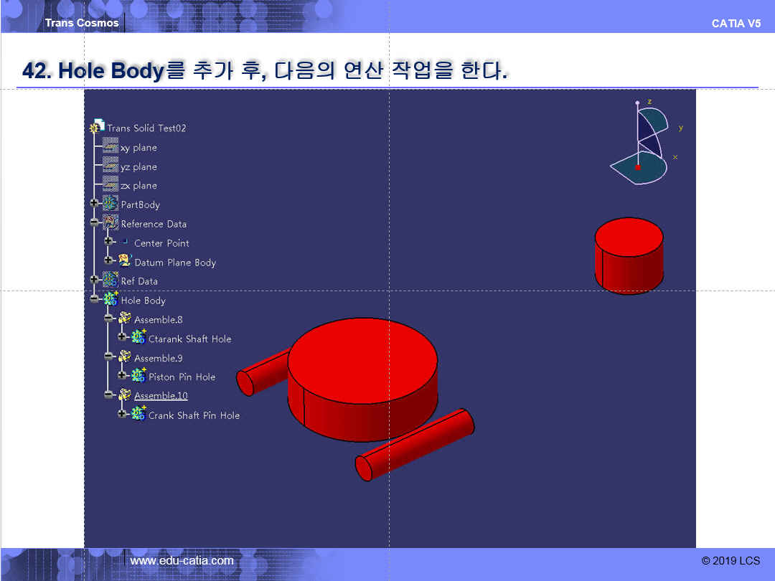Open the www.edu-catia.com link
Image resolution: width=775 pixels, height=581 pixels.
point(182,560)
